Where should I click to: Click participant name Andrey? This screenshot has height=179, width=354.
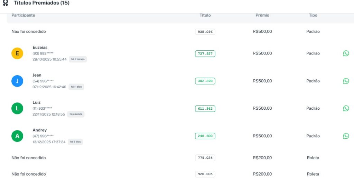coord(40,130)
